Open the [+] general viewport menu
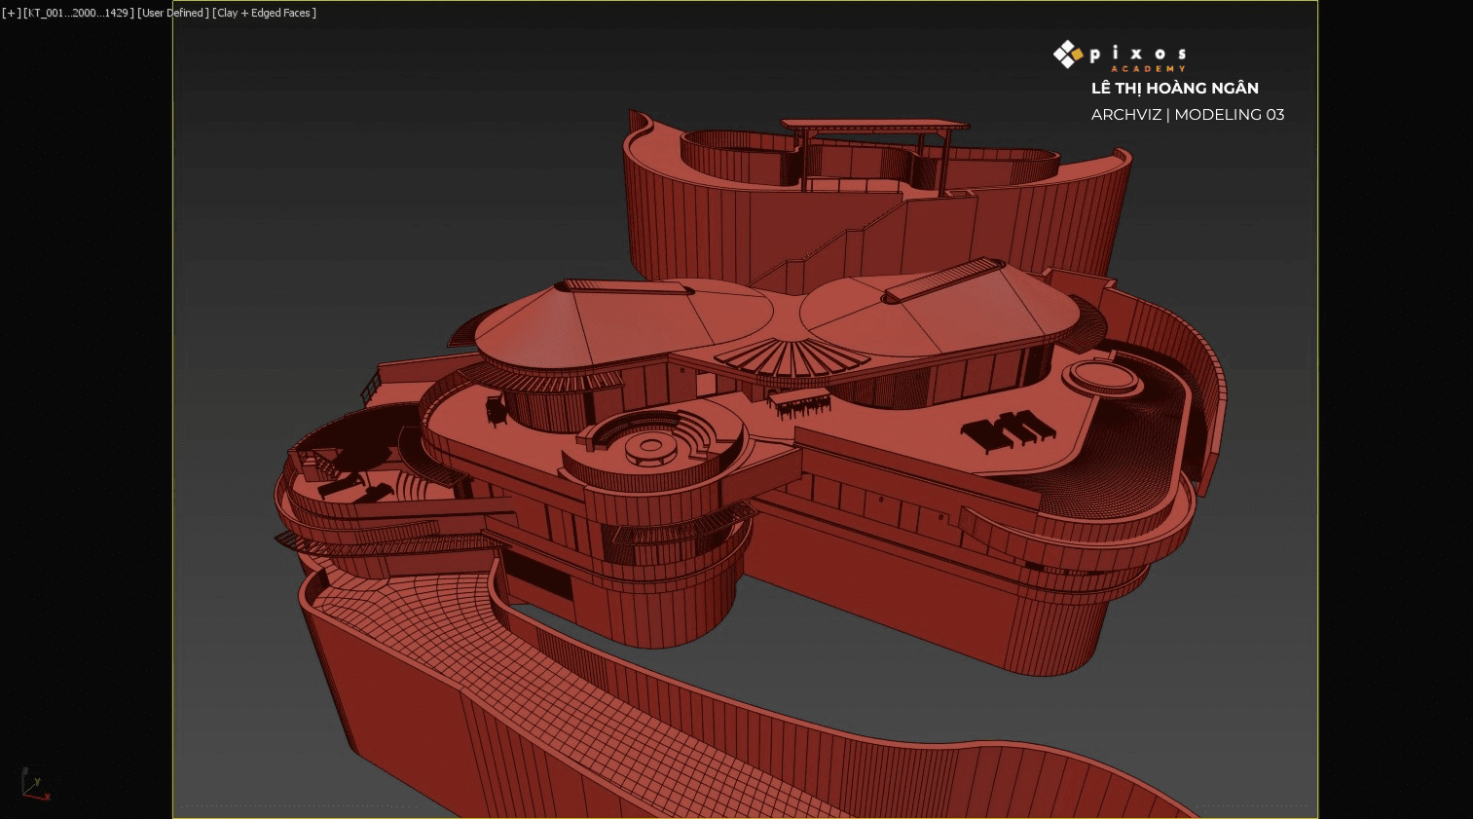Image resolution: width=1473 pixels, height=819 pixels. (11, 13)
